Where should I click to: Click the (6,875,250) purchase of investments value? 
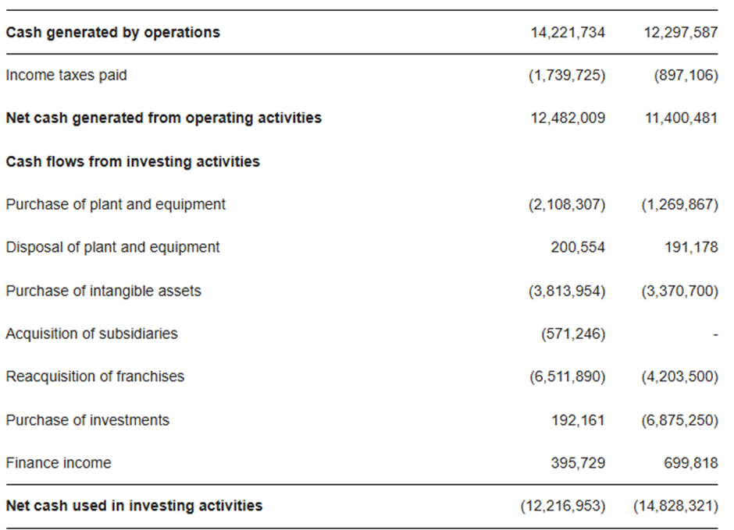[x=679, y=420]
